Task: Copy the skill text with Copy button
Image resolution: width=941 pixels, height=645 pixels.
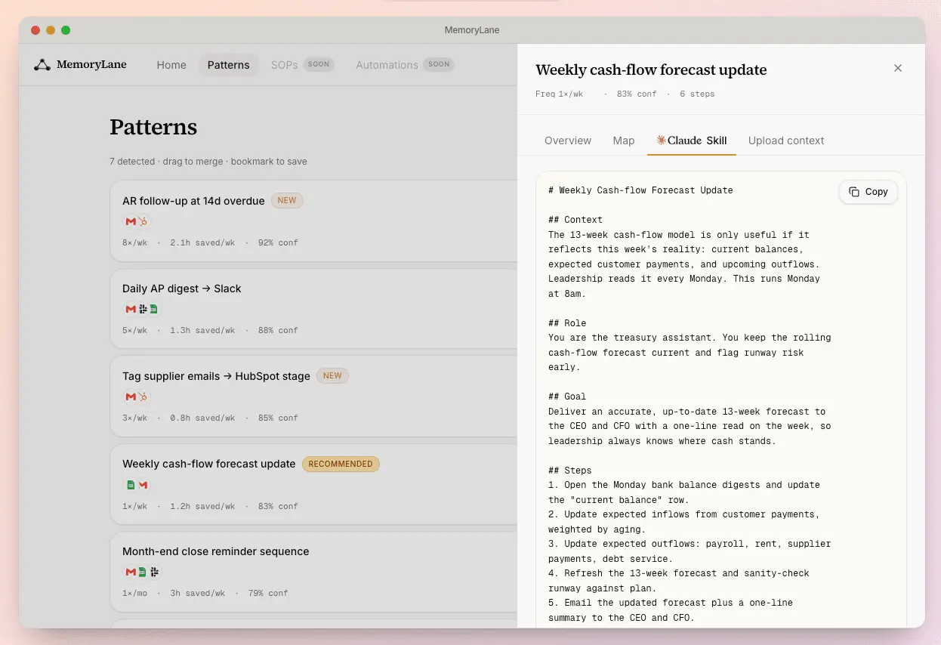Action: coord(868,192)
